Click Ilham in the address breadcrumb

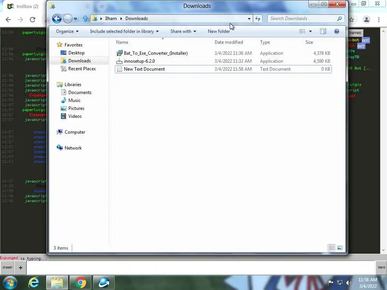[111, 19]
